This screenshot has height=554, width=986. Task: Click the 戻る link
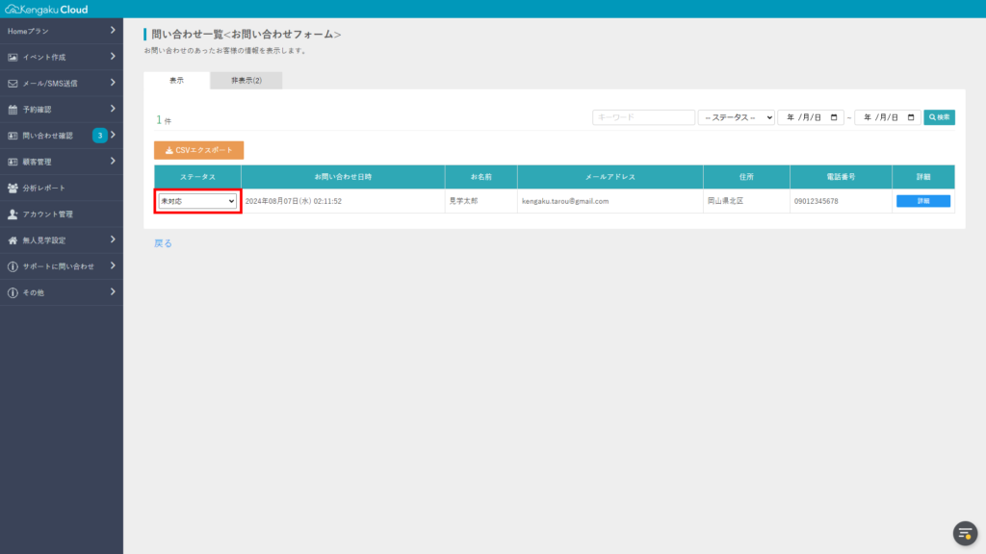point(163,243)
